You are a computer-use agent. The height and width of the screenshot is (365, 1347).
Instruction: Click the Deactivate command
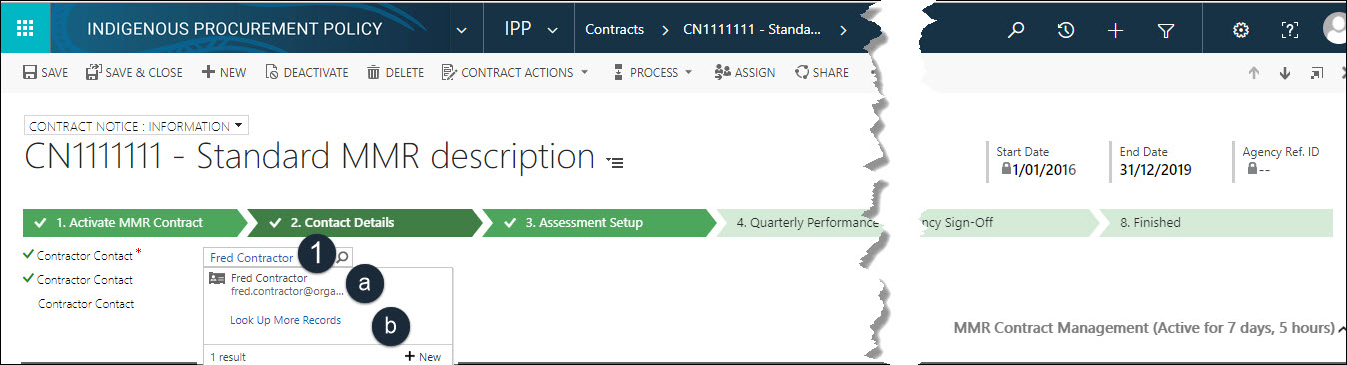[x=306, y=72]
